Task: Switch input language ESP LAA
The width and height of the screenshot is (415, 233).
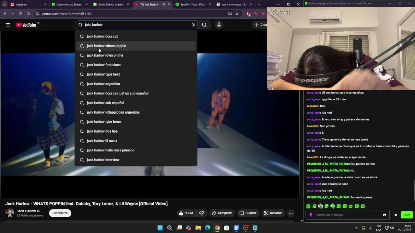Action: [x=379, y=228]
